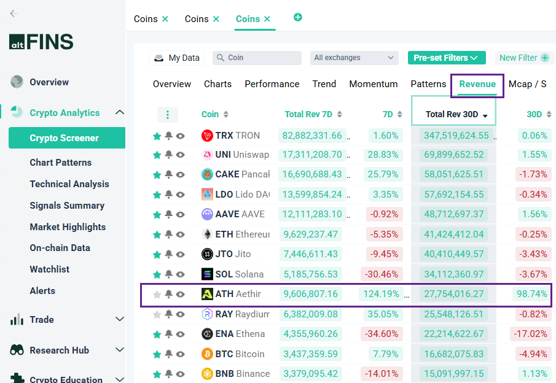Click the Overview globe icon in sidebar
The image size is (556, 383).
coord(17,82)
